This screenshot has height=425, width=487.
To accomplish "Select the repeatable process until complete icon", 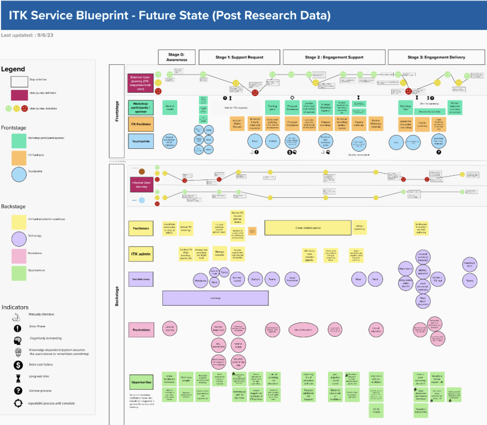I will click(18, 402).
